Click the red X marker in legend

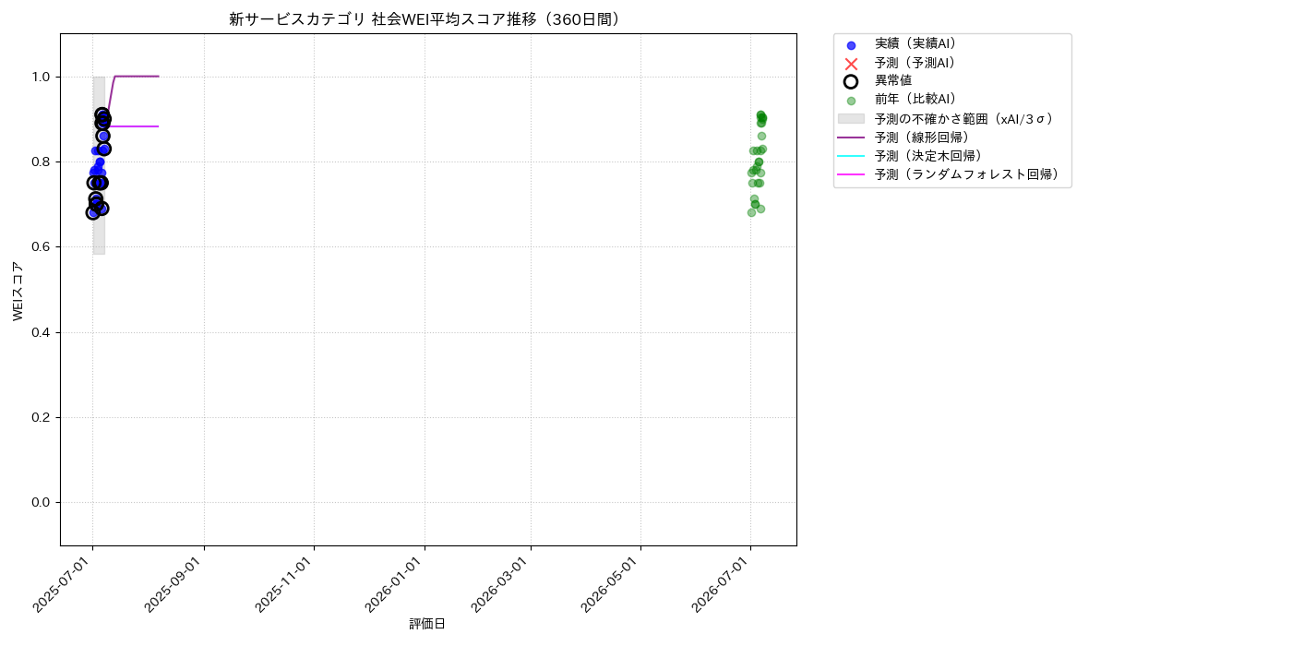(x=851, y=64)
